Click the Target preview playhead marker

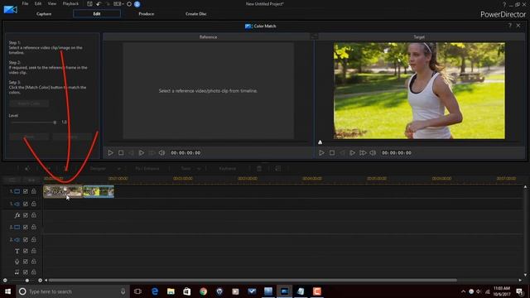(320, 142)
